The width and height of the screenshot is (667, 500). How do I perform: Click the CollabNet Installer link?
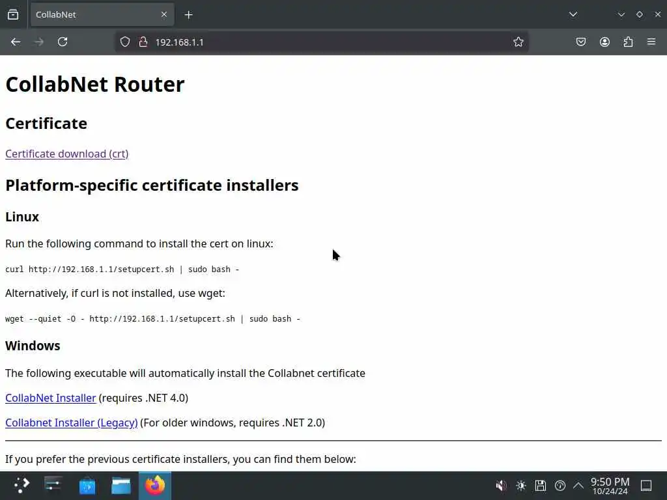pyautogui.click(x=51, y=398)
